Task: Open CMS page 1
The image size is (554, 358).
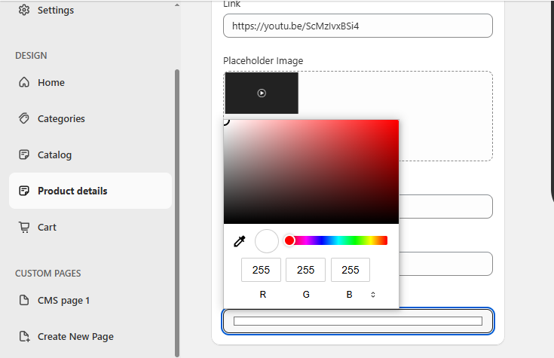Action: [x=63, y=301]
